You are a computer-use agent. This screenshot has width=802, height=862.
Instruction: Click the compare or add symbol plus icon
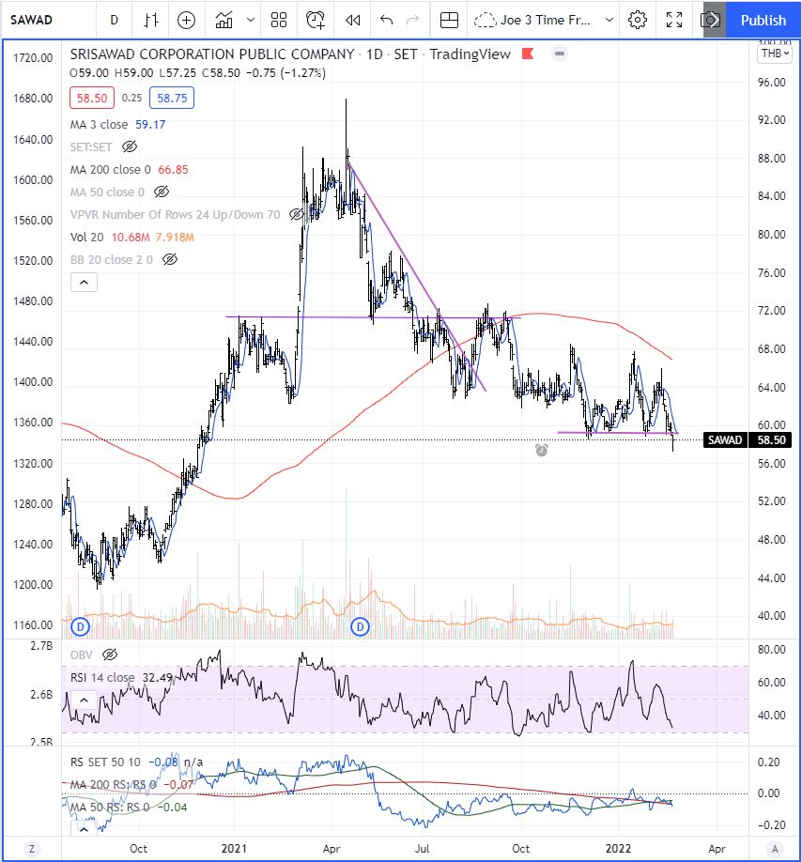pos(186,21)
